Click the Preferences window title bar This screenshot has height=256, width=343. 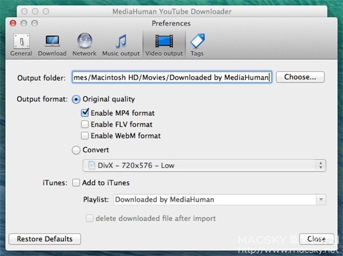point(171,23)
